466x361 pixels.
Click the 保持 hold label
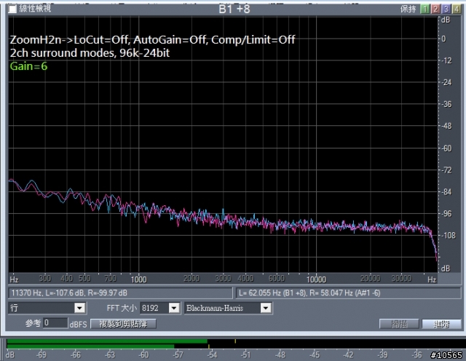[408, 9]
